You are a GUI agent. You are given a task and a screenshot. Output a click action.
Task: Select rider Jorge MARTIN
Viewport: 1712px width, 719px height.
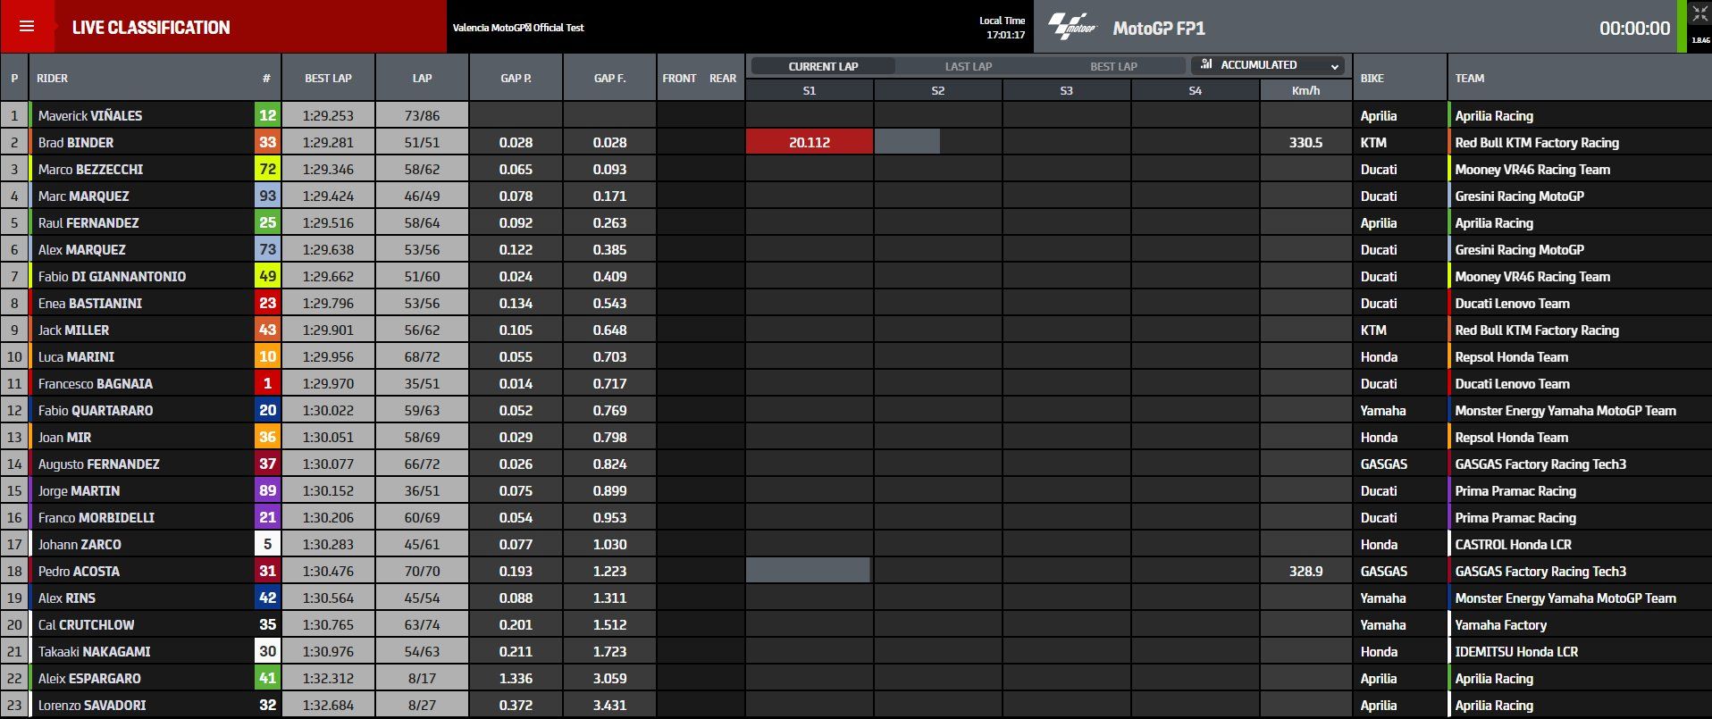79,490
